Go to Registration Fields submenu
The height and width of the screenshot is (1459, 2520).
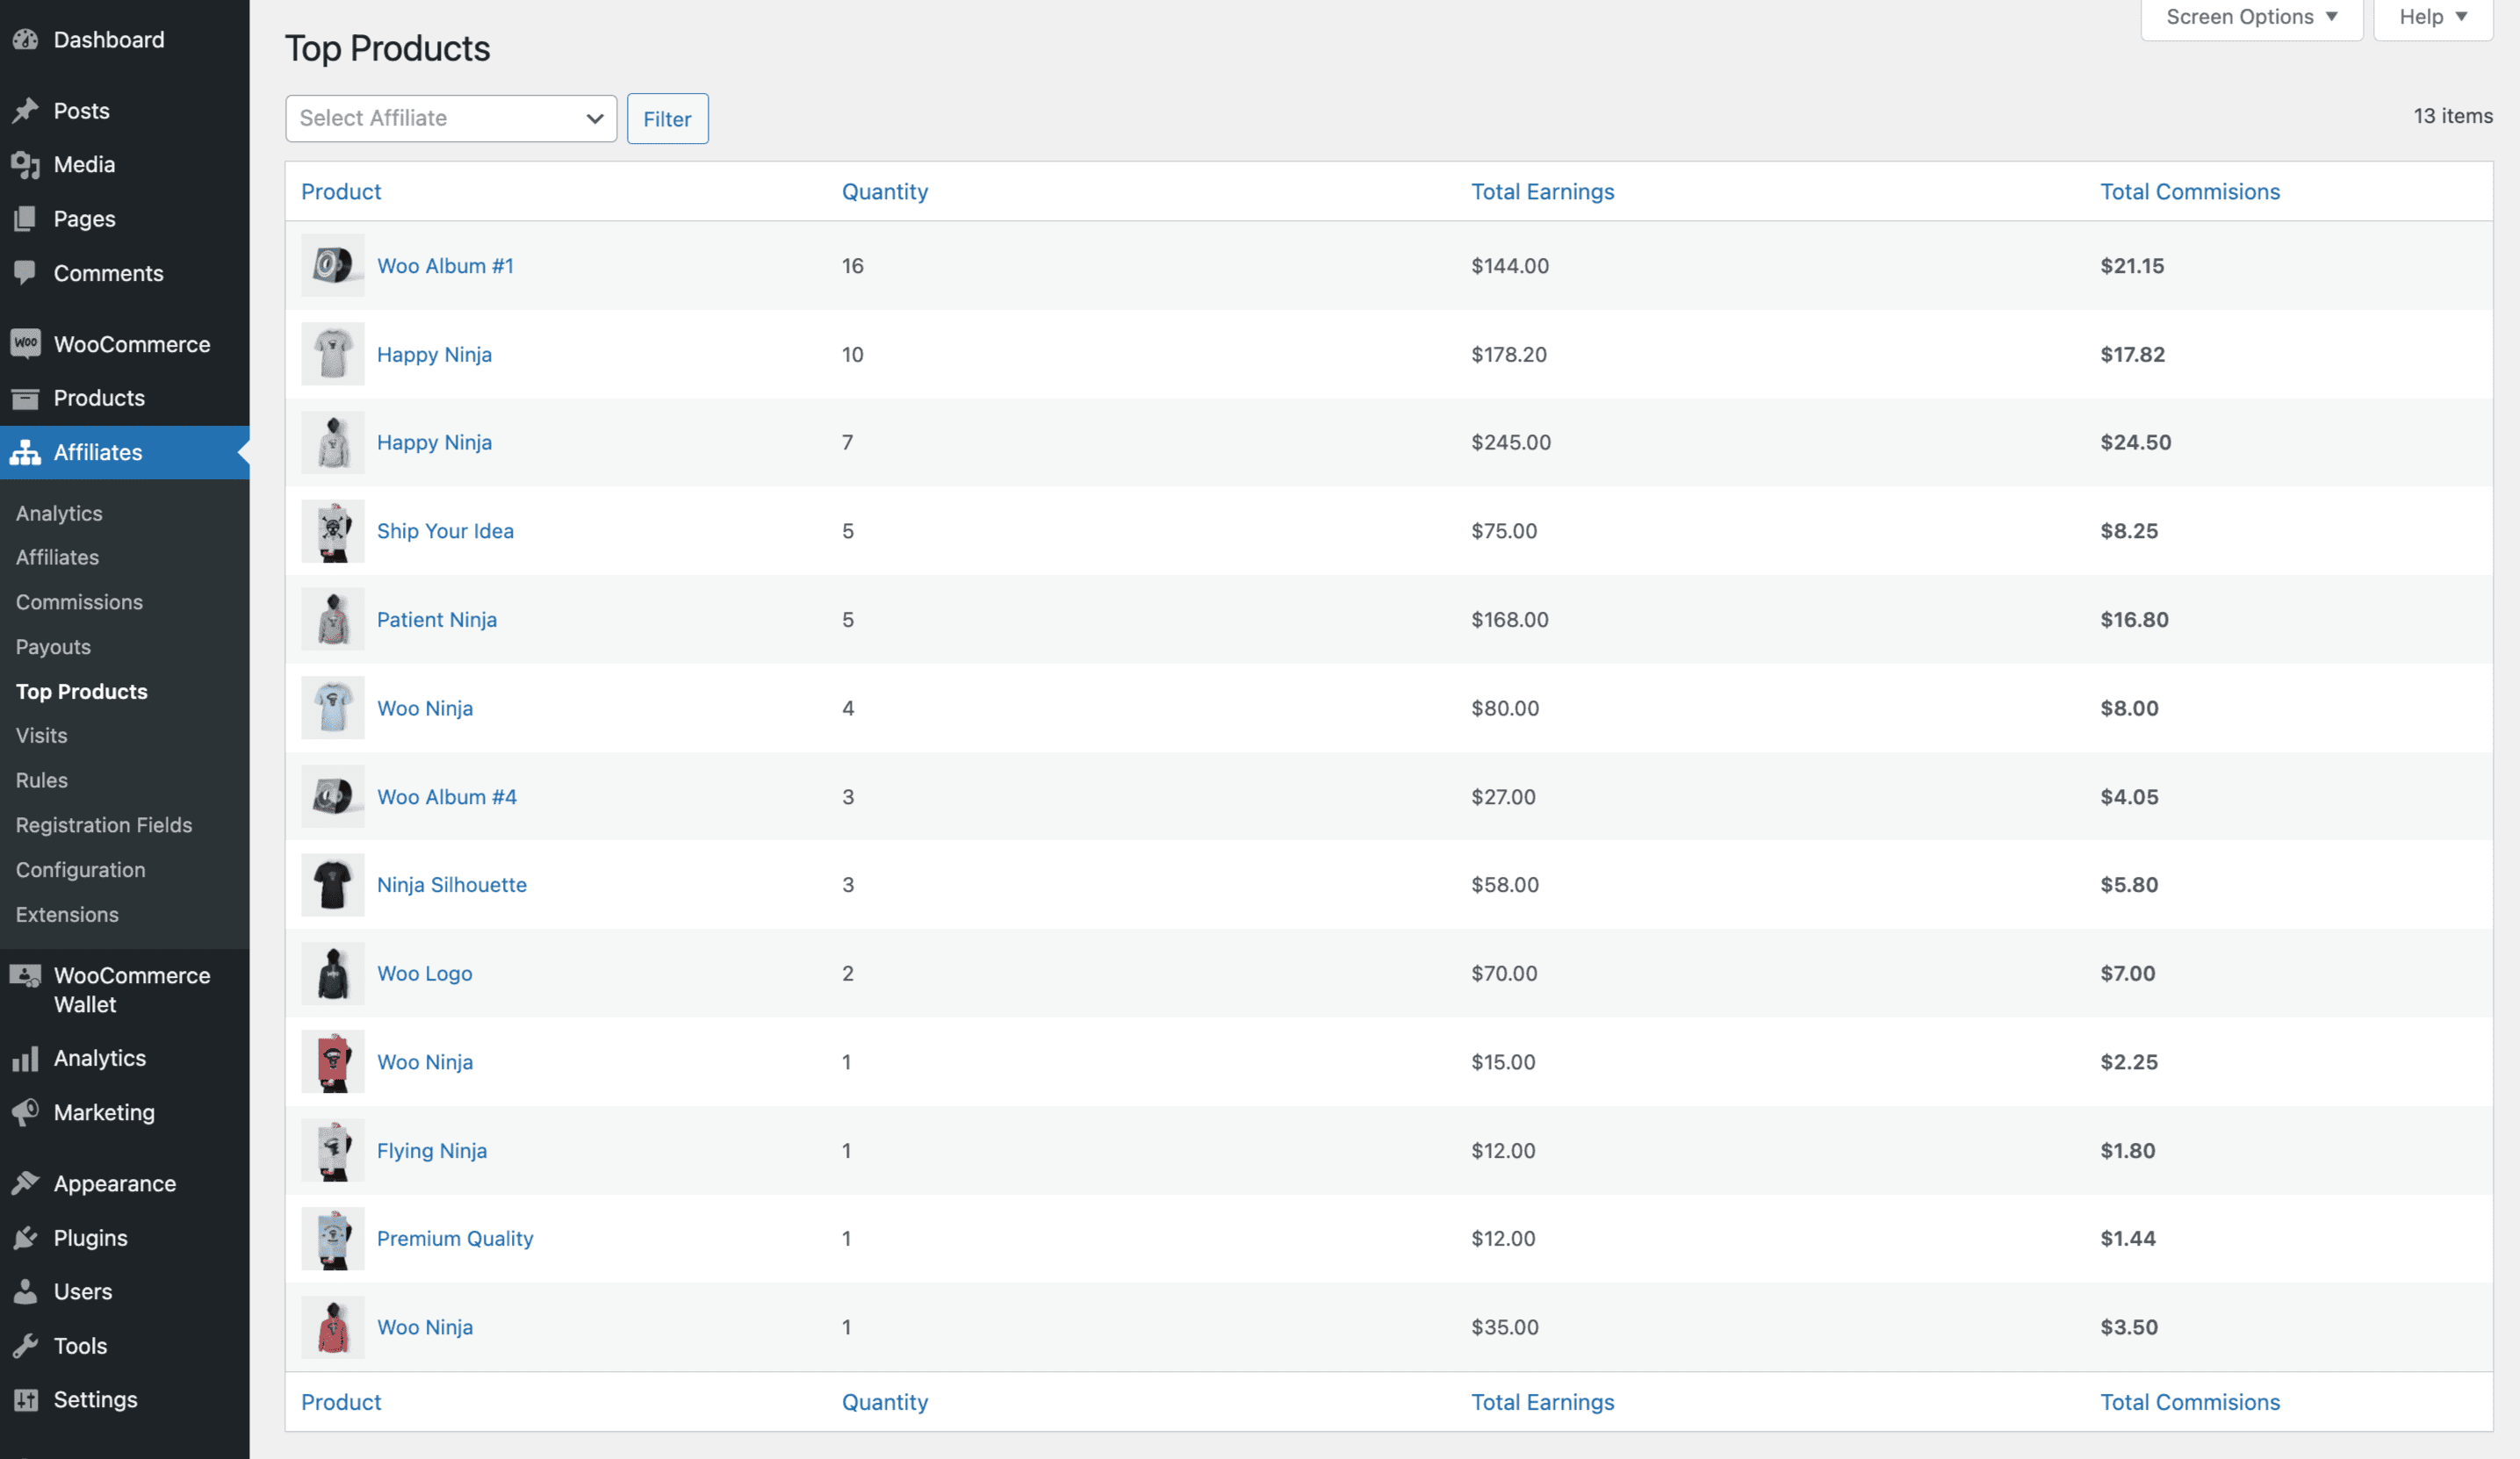(104, 825)
